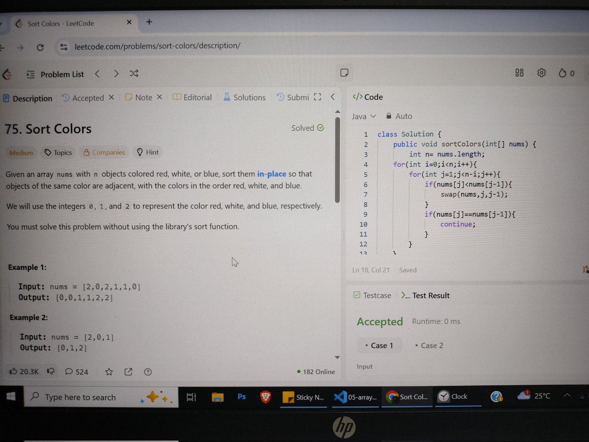The height and width of the screenshot is (442, 589).
Task: Click the LeetCode logo icon
Action: point(7,75)
